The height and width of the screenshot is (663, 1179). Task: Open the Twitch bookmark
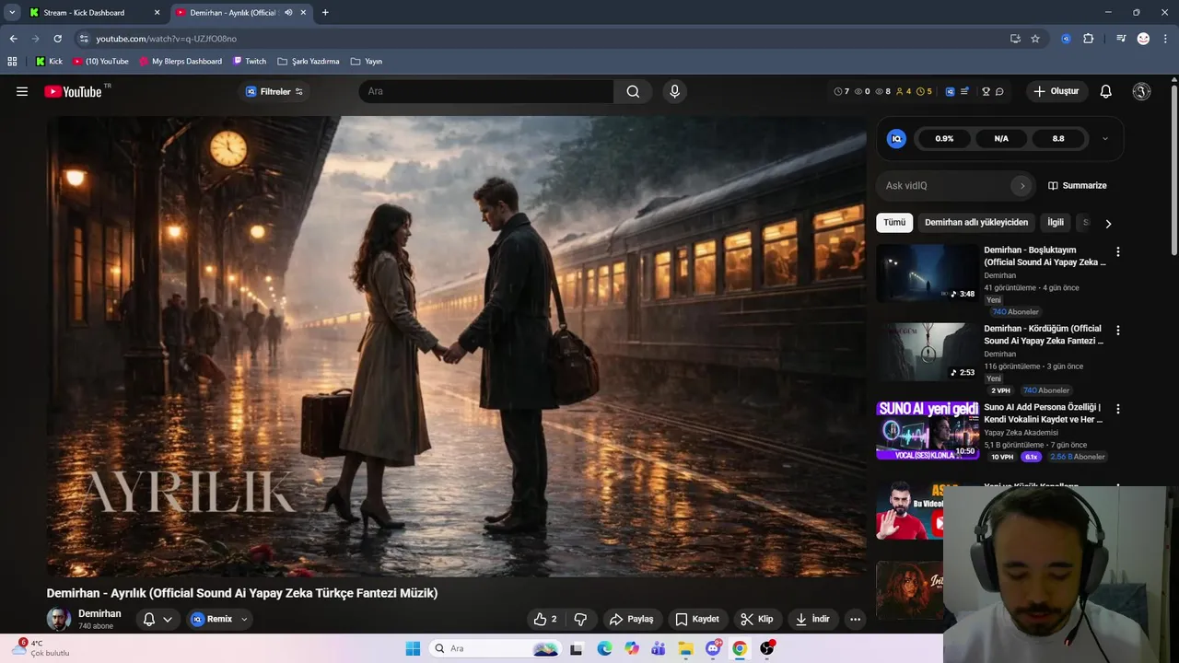[250, 61]
